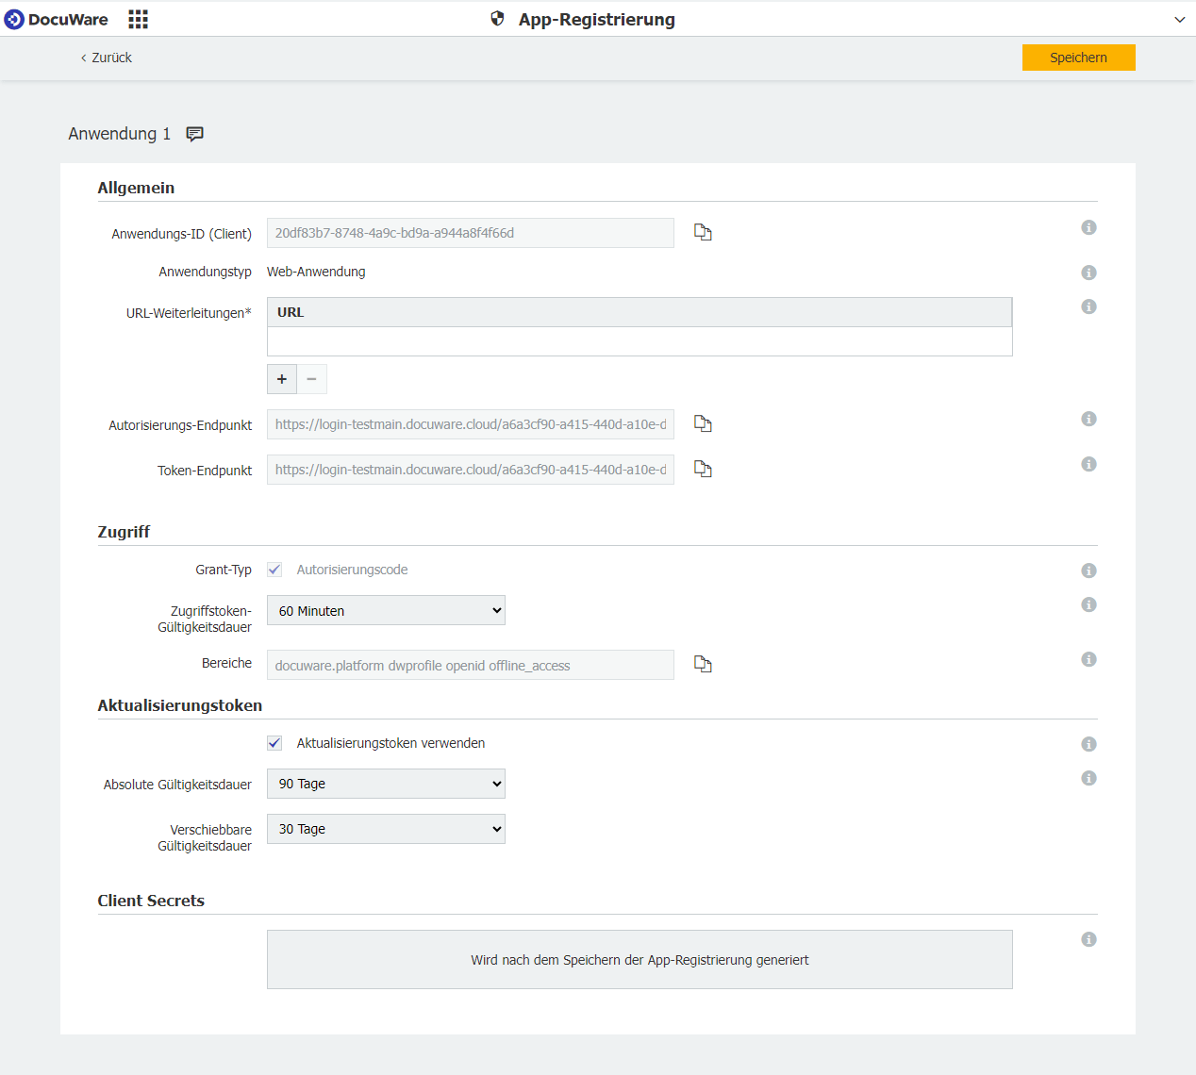Open the app grid menu in the header
The width and height of the screenshot is (1196, 1075).
(138, 19)
